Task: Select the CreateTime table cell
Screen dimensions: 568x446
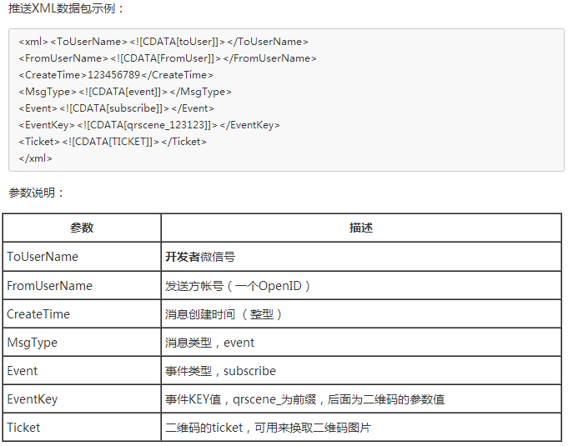Action: [x=38, y=314]
